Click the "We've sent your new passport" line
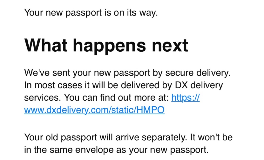Viewport: 264px width, 160px height. click(x=127, y=73)
